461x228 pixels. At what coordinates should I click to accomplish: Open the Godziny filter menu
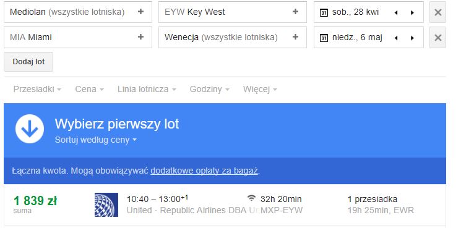pyautogui.click(x=209, y=89)
